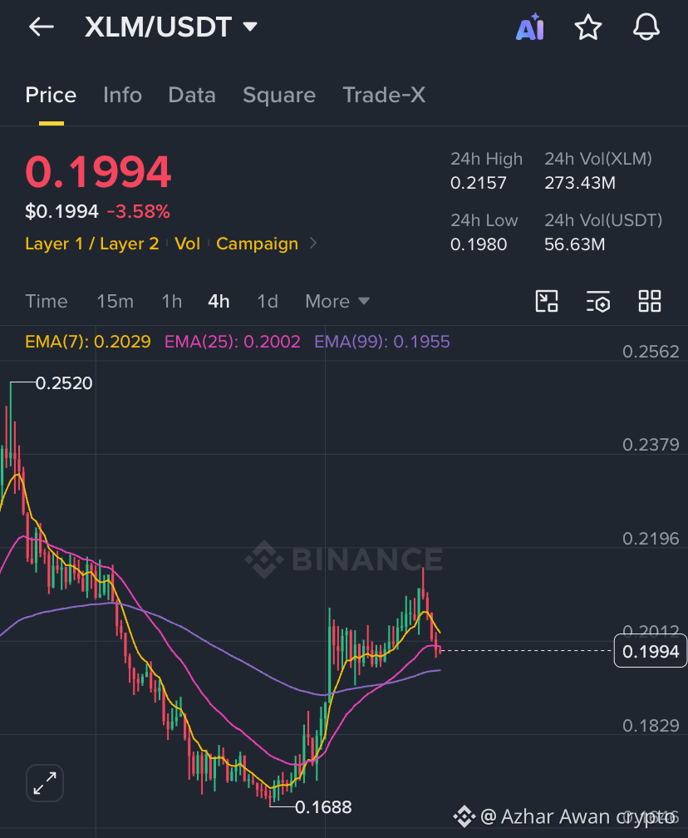Viewport: 688px width, 838px height.
Task: Tap the -3.58% change value
Action: click(138, 212)
